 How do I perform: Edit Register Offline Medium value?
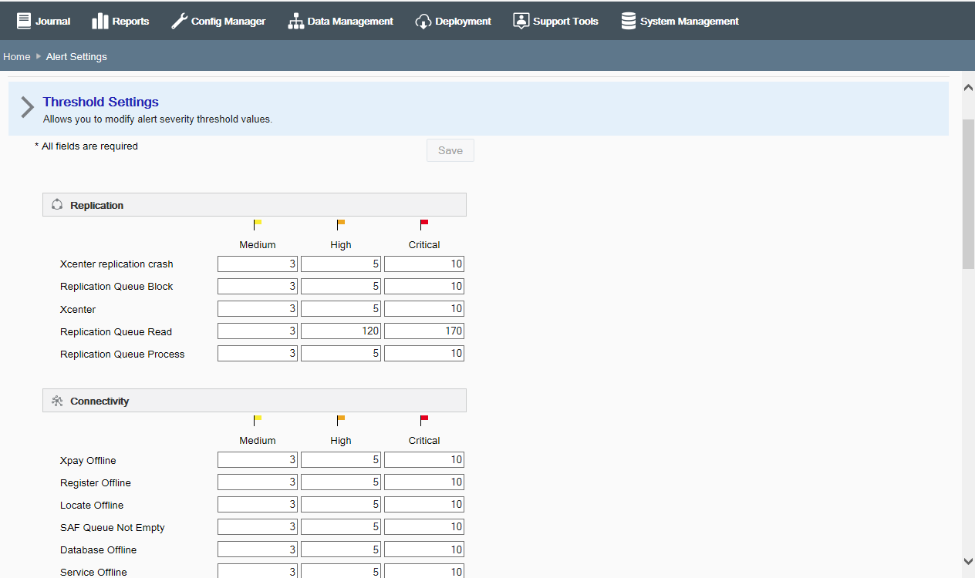coord(258,482)
